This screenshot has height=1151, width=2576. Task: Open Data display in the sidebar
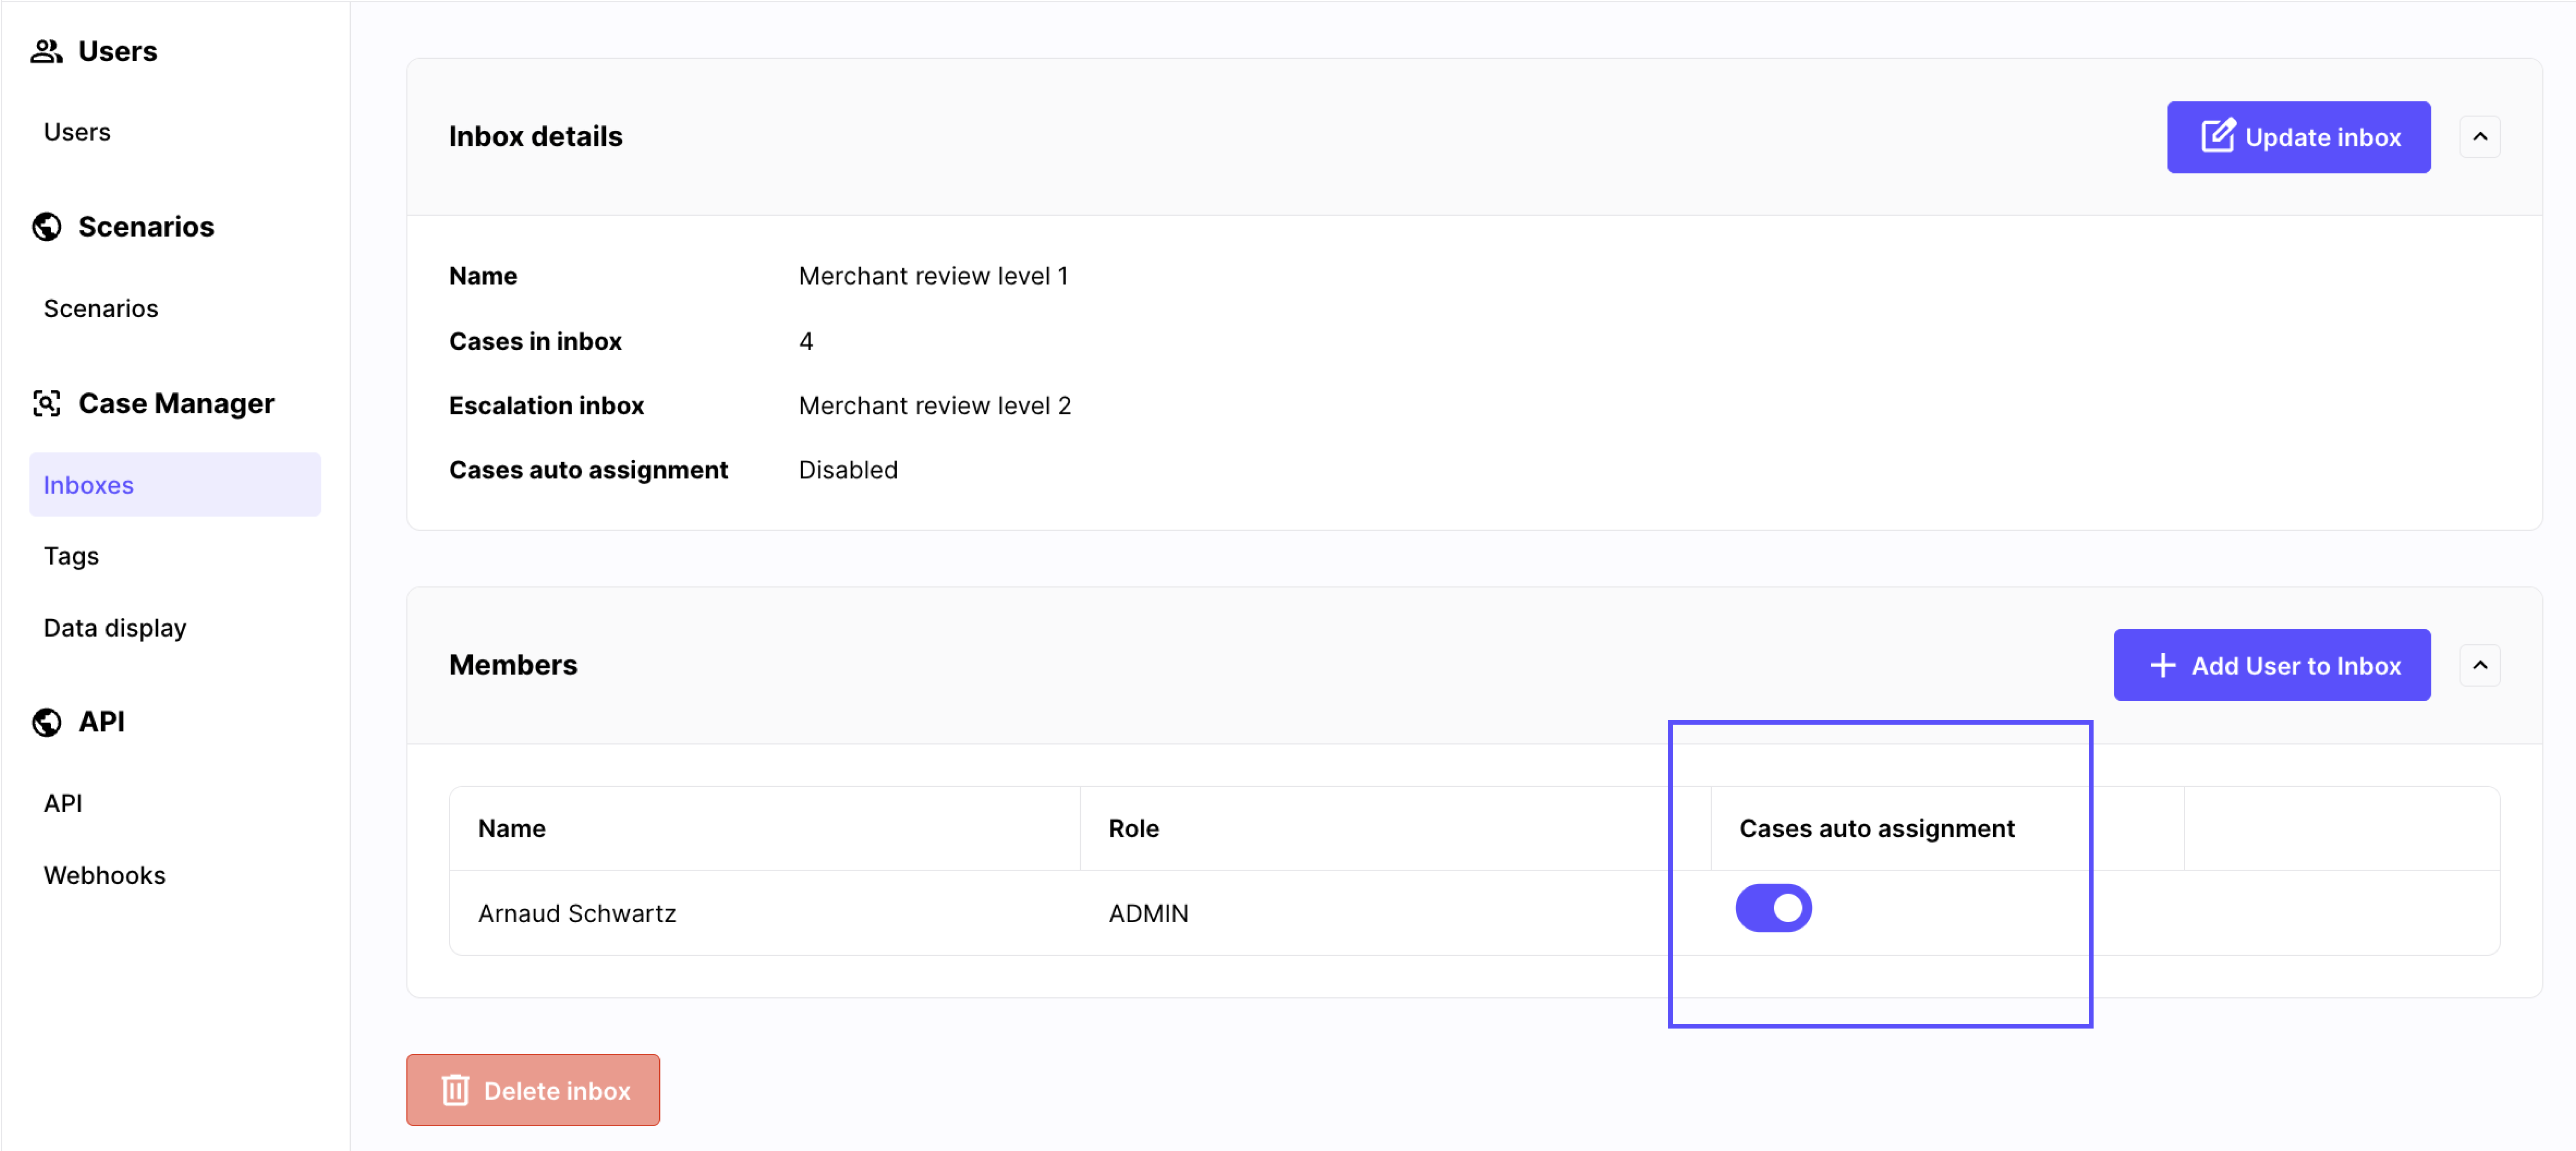(x=115, y=628)
